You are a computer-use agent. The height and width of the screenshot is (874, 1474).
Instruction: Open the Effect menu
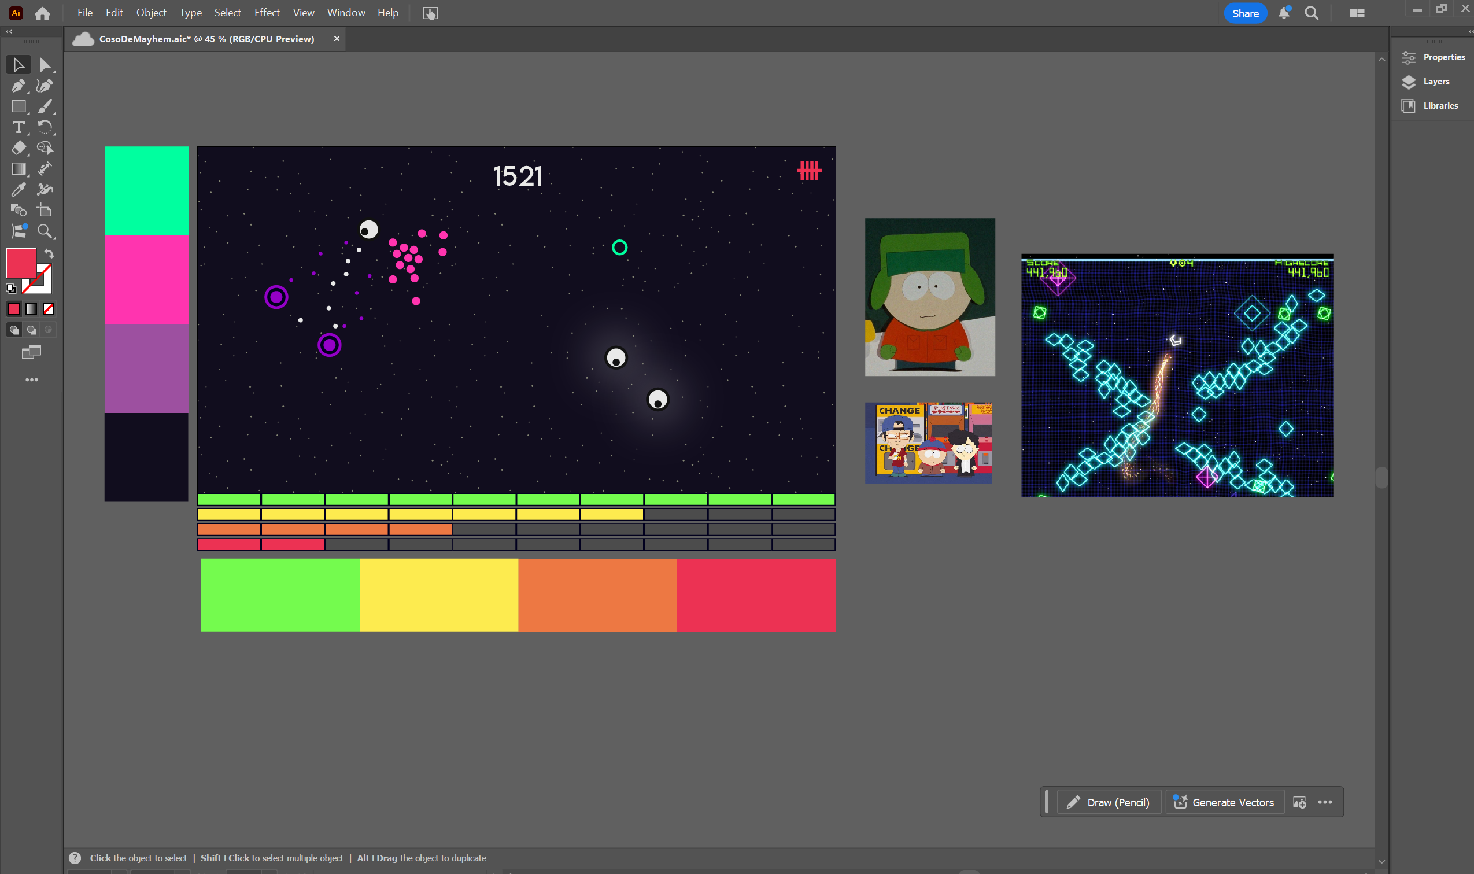tap(267, 12)
